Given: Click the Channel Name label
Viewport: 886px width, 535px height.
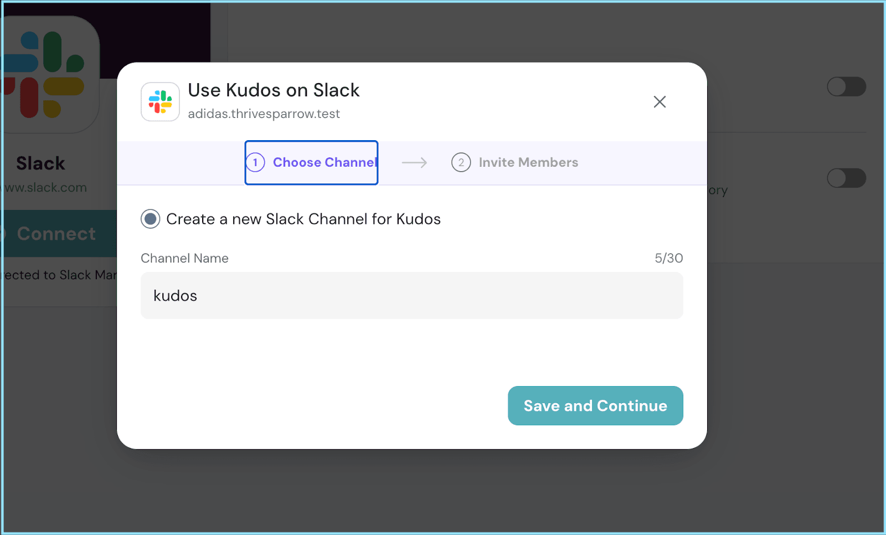Looking at the screenshot, I should coord(184,258).
